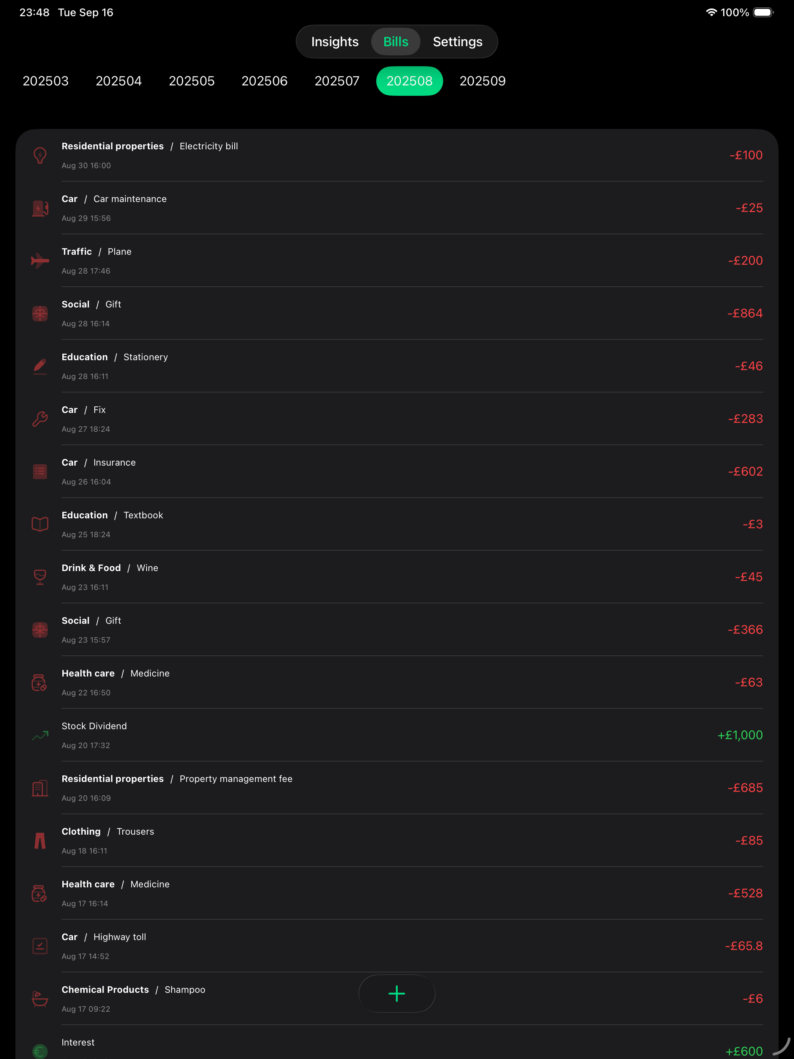The height and width of the screenshot is (1059, 794).
Task: Open the Chemical Products Shampoo entry
Action: pyautogui.click(x=192, y=999)
